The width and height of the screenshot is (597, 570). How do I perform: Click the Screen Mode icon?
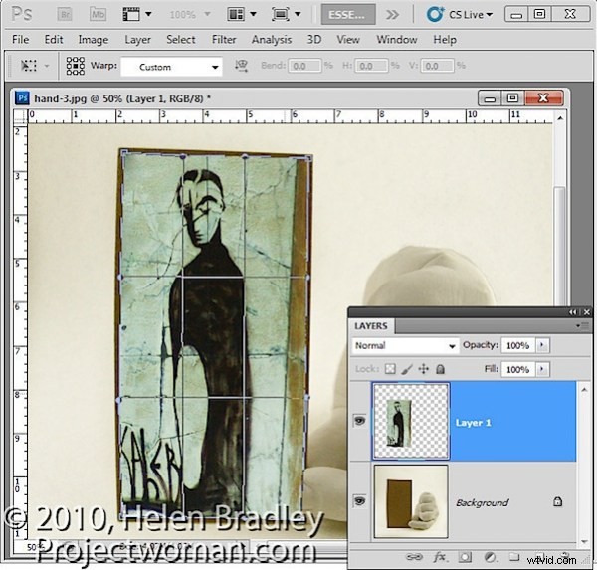[x=281, y=15]
